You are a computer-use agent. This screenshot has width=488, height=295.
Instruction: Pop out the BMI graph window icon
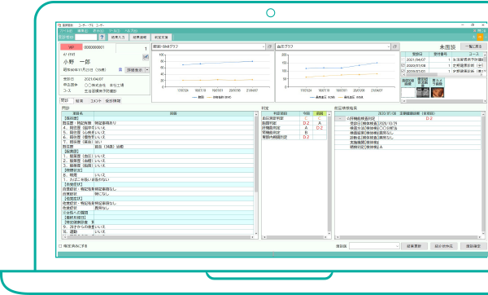coord(269,46)
